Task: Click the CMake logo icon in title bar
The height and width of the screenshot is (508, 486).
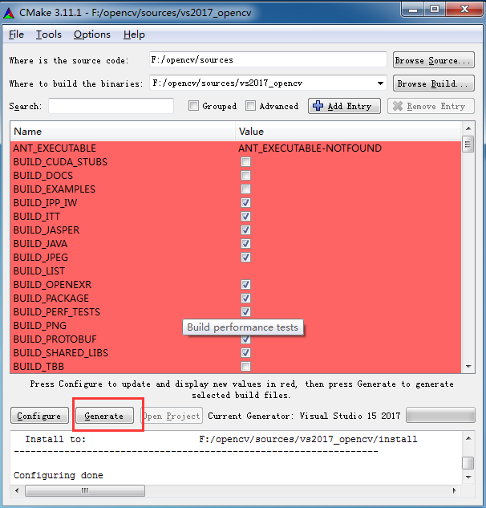Action: (x=9, y=13)
